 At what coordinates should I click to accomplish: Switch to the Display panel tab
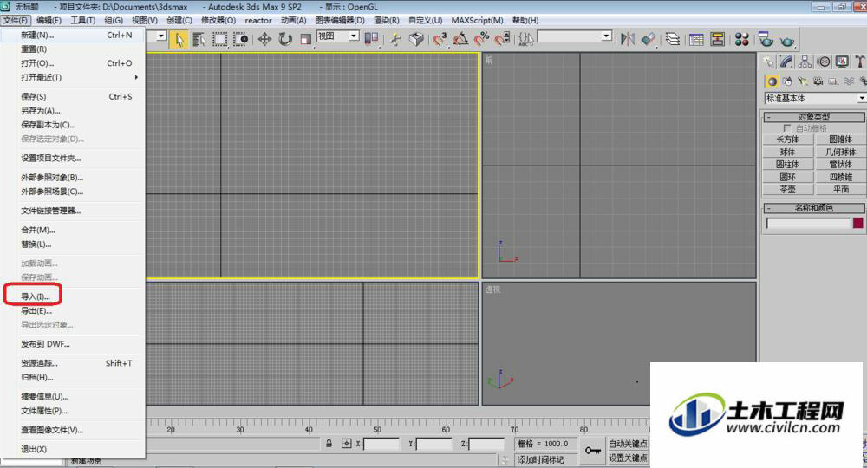(x=842, y=62)
